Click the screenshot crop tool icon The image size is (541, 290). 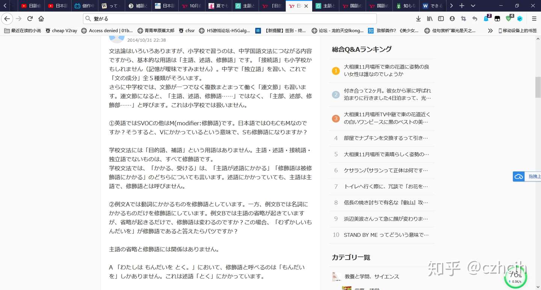tap(464, 19)
